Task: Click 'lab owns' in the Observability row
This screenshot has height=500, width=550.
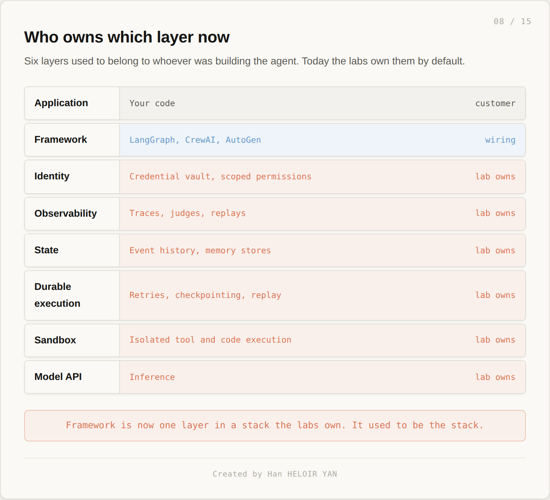Action: (x=495, y=213)
